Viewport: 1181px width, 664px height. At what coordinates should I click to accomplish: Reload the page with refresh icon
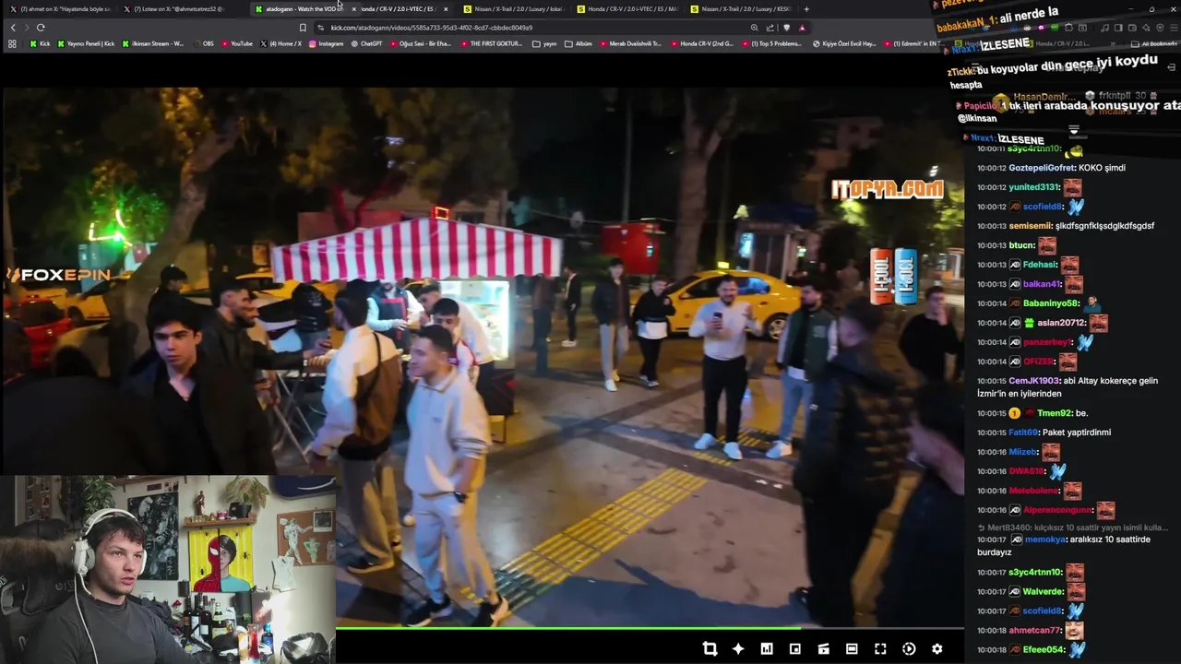pos(41,28)
